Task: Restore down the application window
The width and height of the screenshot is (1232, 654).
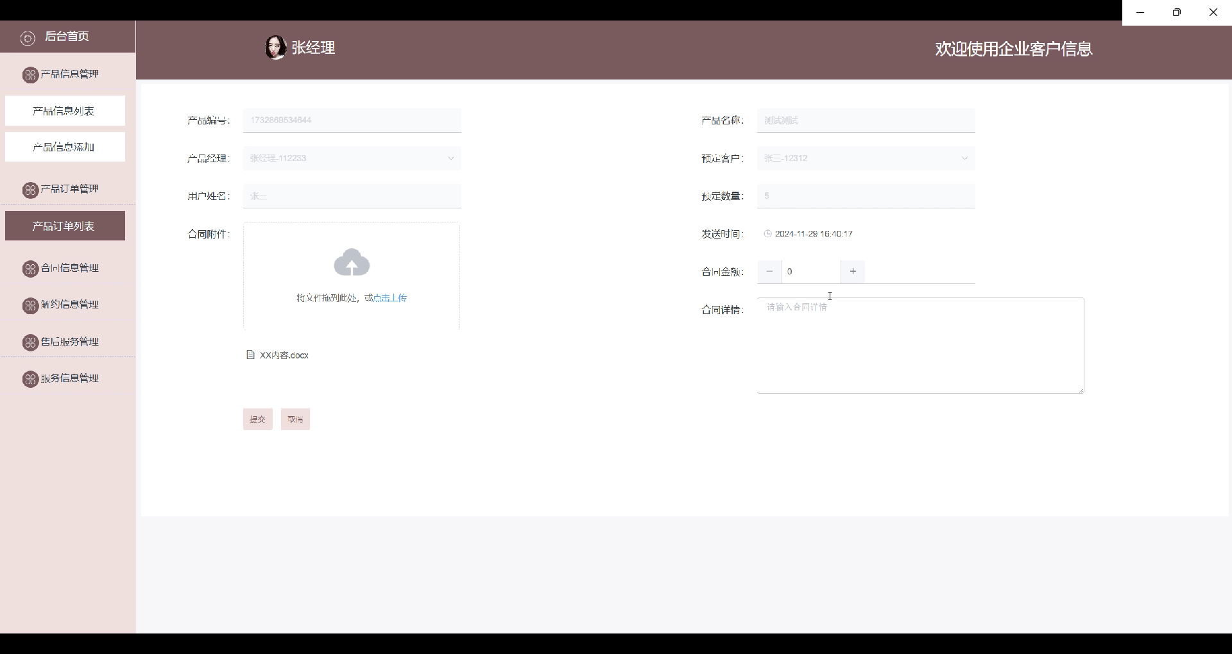Action: click(1177, 12)
